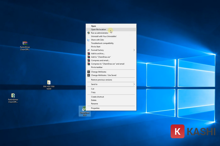Choose Pin to taskbar
The height and width of the screenshot is (146, 220).
pyautogui.click(x=97, y=67)
